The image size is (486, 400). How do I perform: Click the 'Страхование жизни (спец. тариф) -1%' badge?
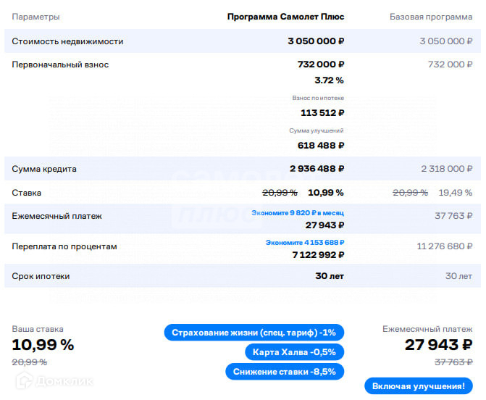(x=254, y=333)
